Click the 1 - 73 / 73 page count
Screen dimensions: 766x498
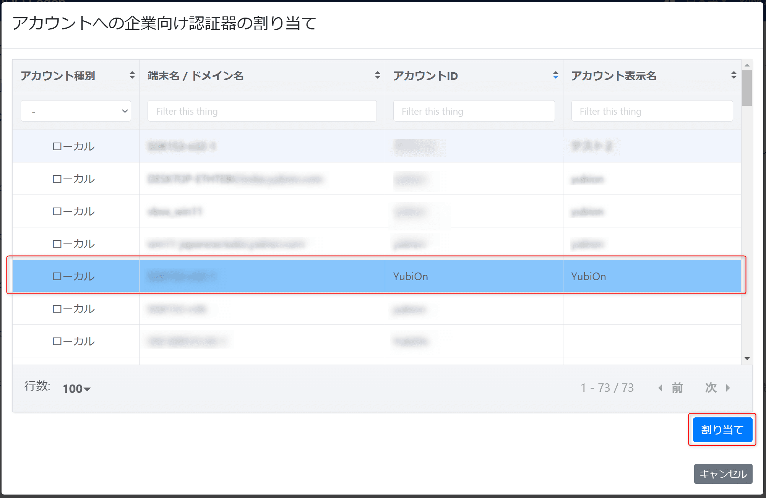coord(607,388)
